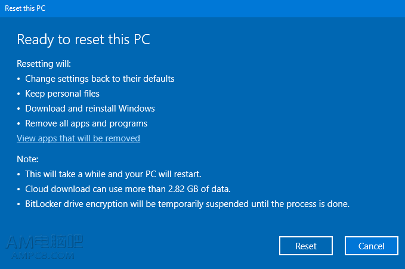Screen dimensions: 405x269
Task: Click the Reset this PC title bar
Action: tap(203, 8)
